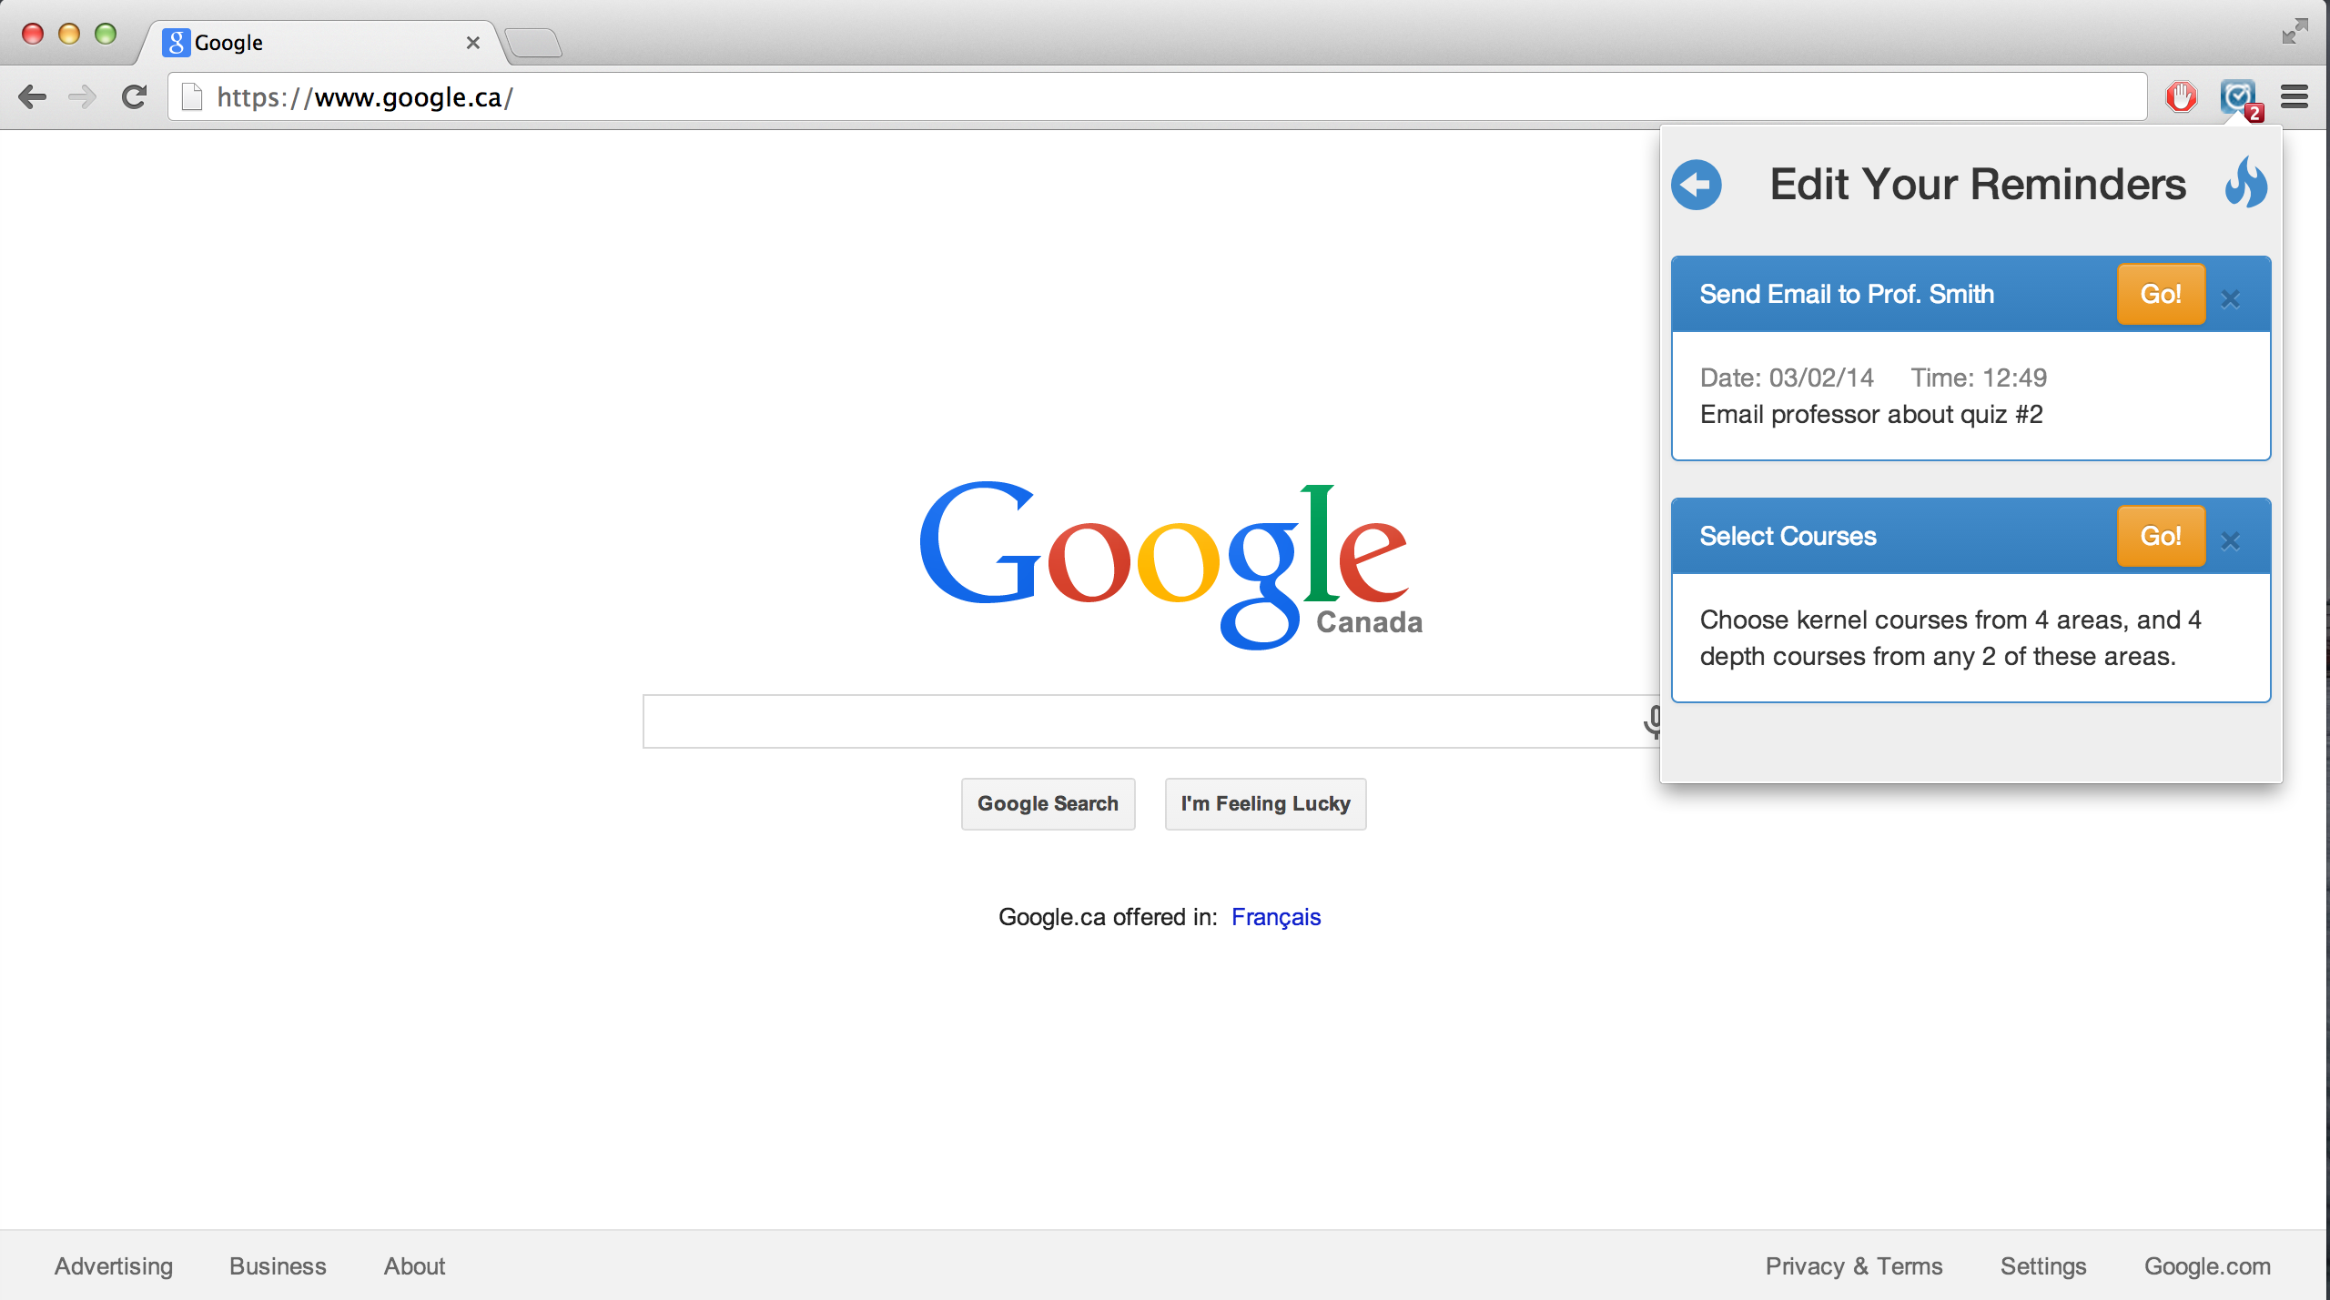Reload the current page

point(135,96)
